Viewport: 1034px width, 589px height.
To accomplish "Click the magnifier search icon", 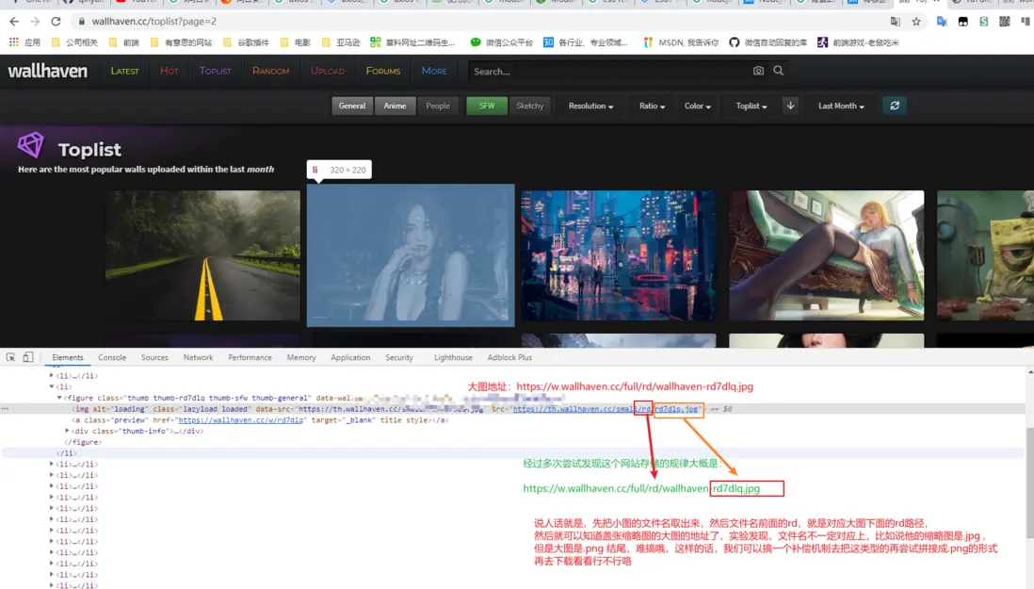I will pyautogui.click(x=778, y=71).
